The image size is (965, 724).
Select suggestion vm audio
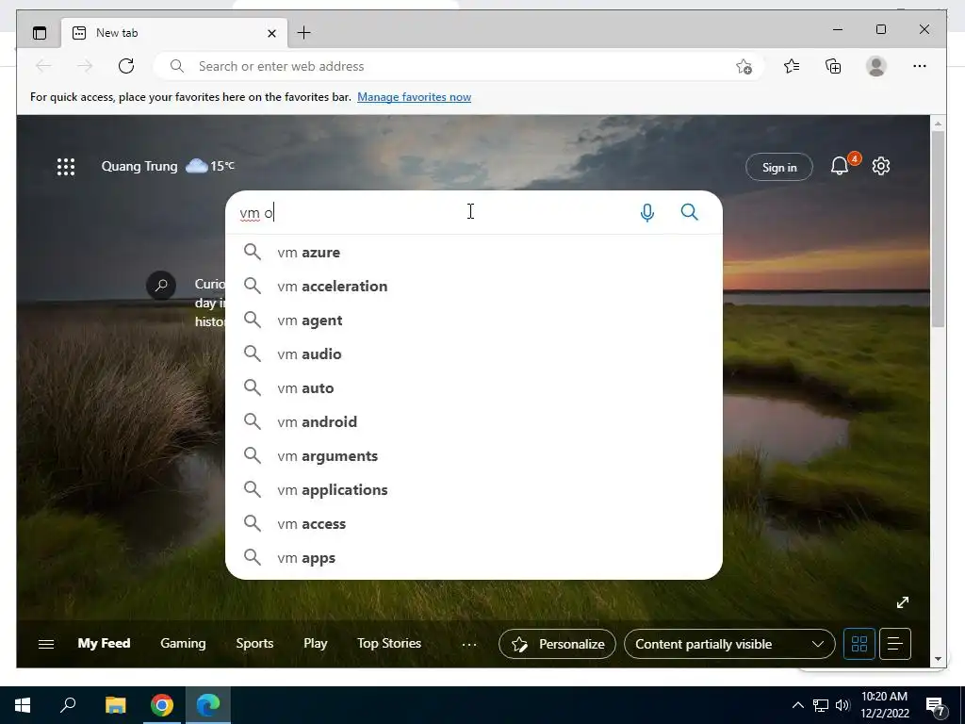[x=474, y=354]
